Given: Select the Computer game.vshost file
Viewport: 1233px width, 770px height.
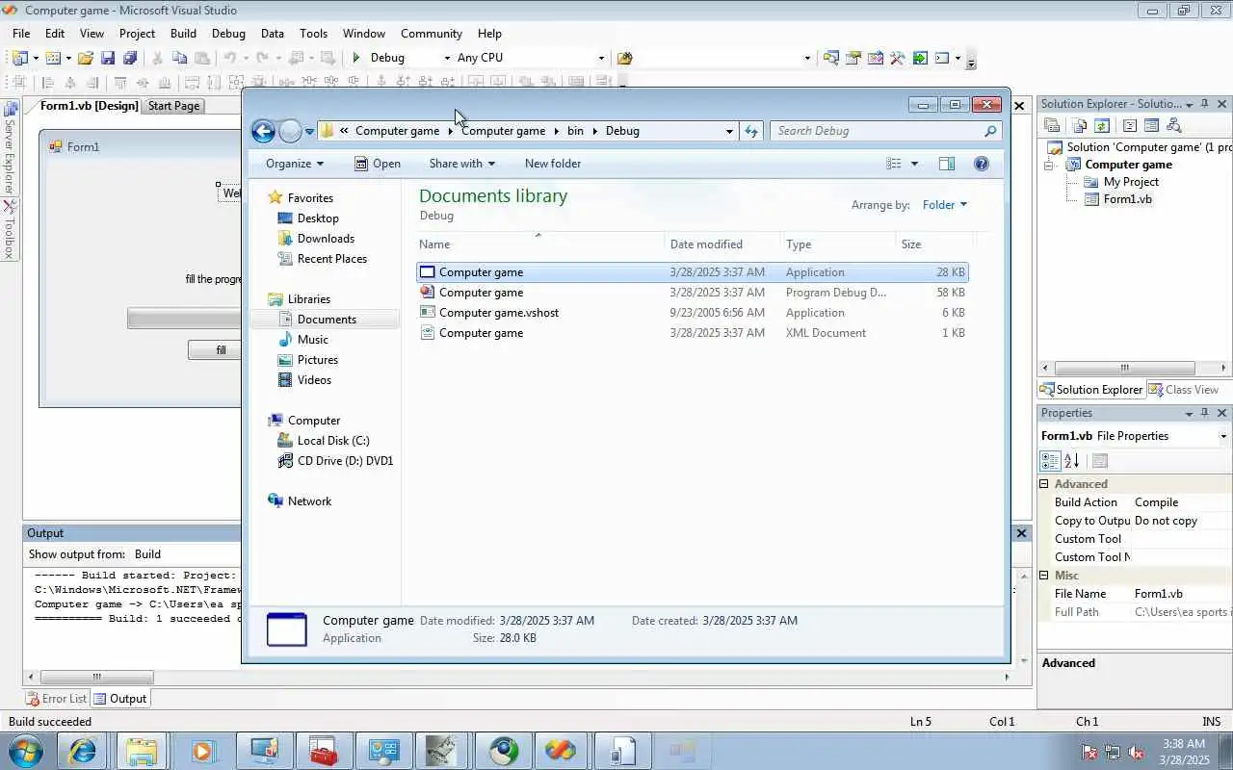Looking at the screenshot, I should point(692,313).
